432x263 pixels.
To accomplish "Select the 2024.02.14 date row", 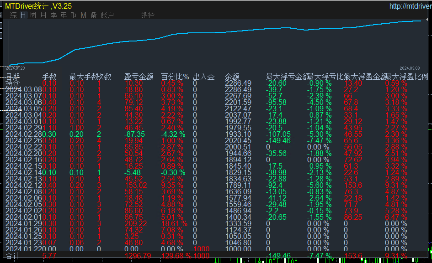I will click(24, 172).
